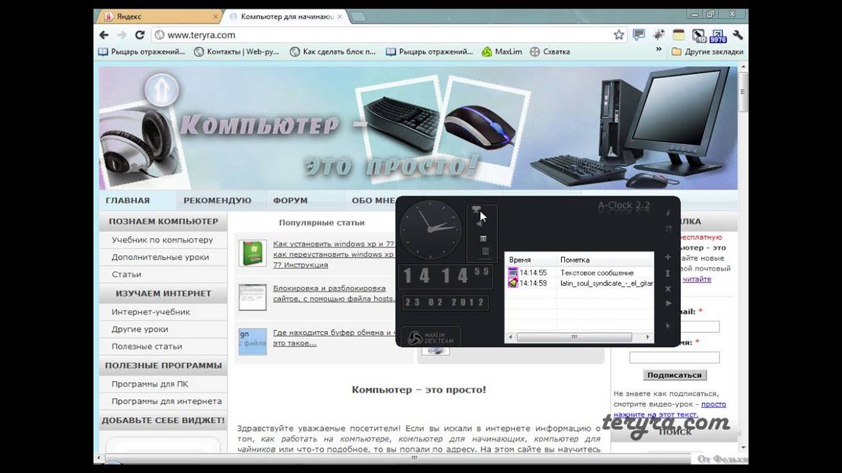Open the Контакты | Web-ру... bookmark
The image size is (842, 473).
[x=237, y=51]
